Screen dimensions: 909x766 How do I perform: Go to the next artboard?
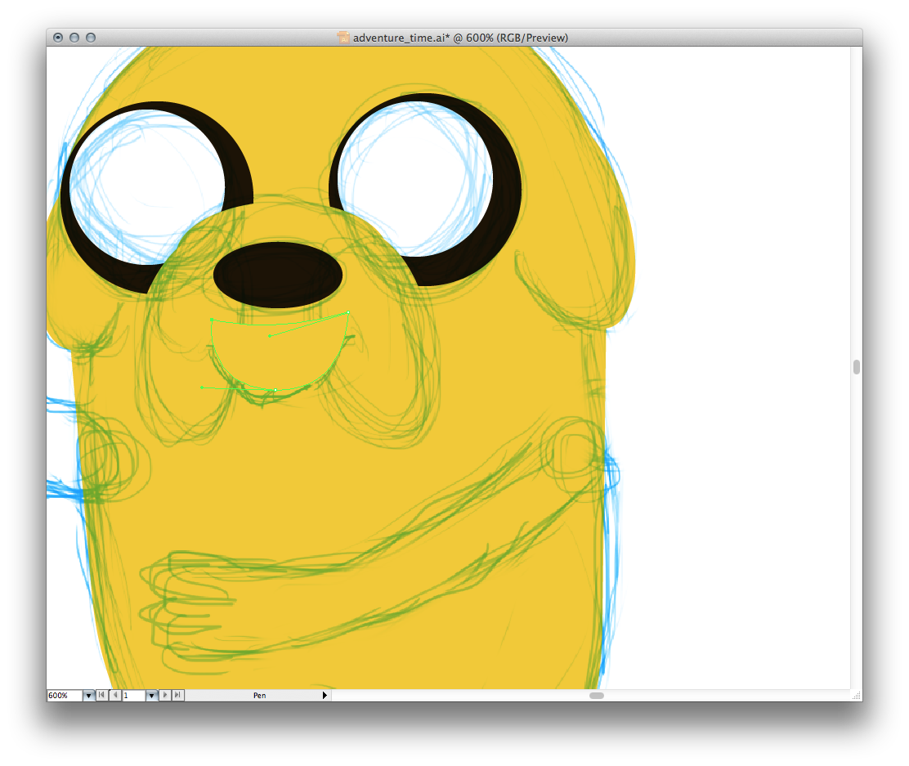tap(166, 696)
